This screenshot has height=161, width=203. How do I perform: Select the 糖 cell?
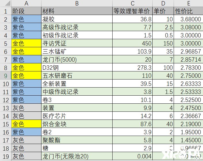[x=77, y=148]
